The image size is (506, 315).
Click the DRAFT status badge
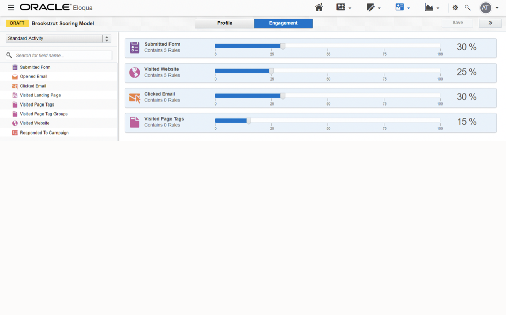(x=17, y=23)
